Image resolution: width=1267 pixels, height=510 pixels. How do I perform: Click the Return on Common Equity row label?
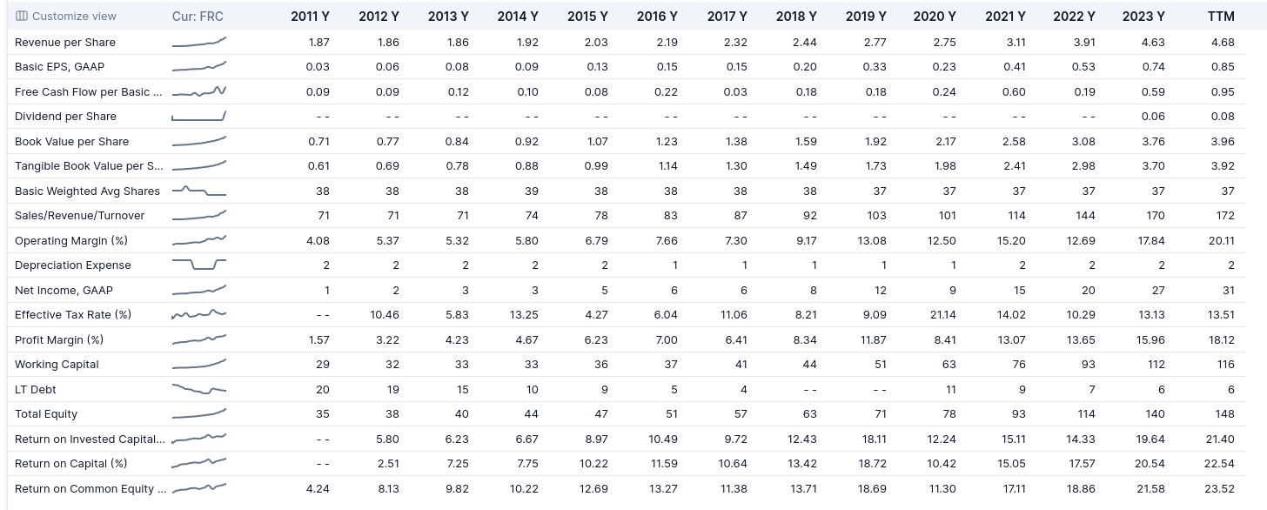click(x=84, y=488)
